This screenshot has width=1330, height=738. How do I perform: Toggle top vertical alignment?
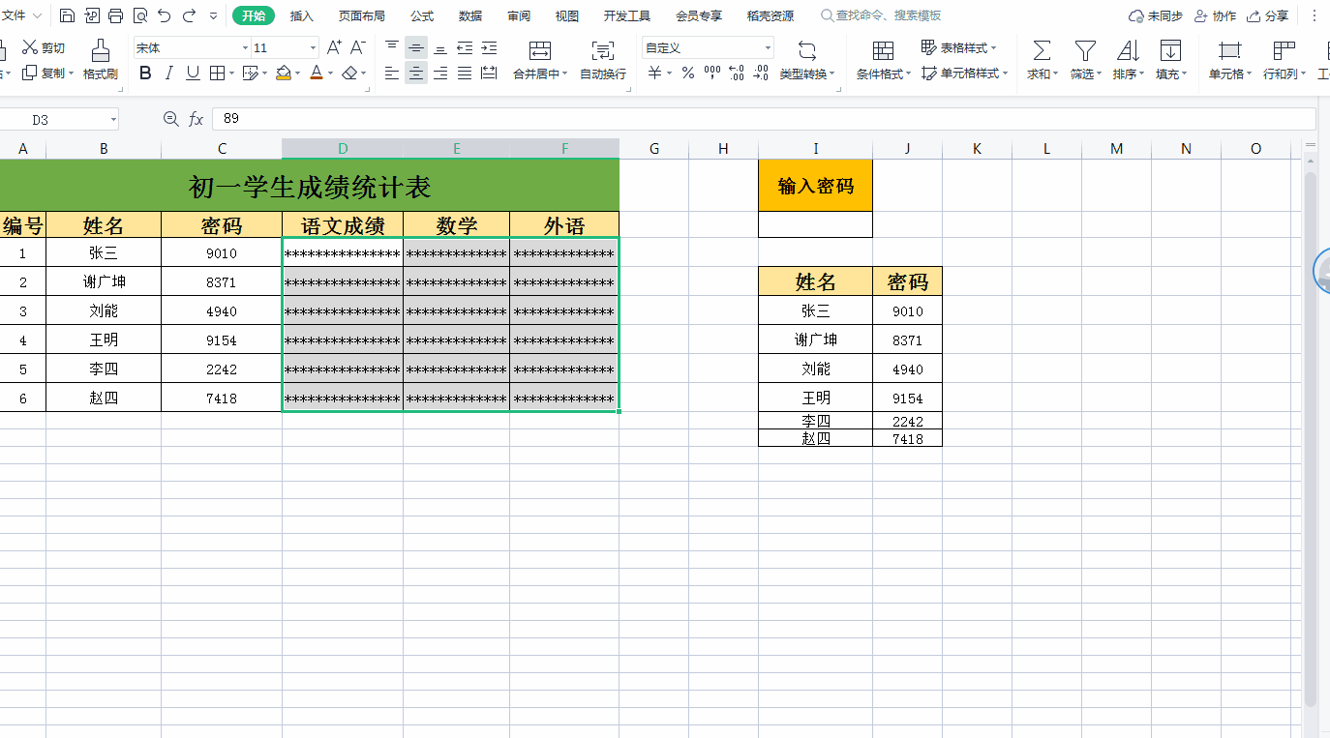392,47
